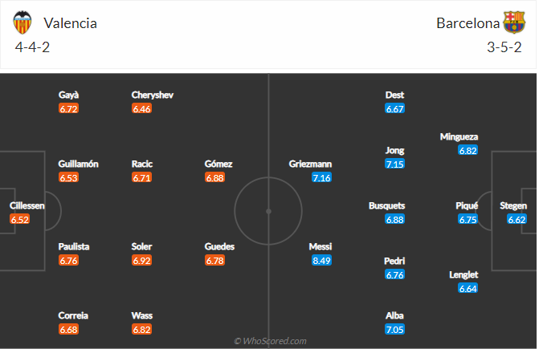
Task: Select player Cillessen in goal
Action: (x=27, y=205)
